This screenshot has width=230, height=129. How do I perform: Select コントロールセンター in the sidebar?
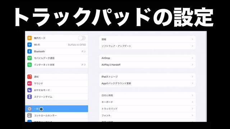point(57,115)
